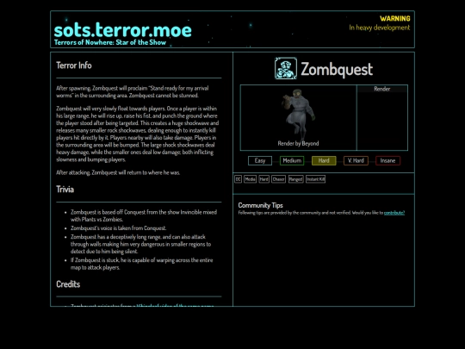Click the Instant Kill tag
Screen dimensions: 465x349
click(x=315, y=179)
